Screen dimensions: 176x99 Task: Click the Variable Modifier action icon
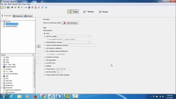[x=4, y=67]
